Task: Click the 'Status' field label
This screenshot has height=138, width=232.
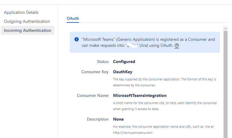Action: (103, 61)
